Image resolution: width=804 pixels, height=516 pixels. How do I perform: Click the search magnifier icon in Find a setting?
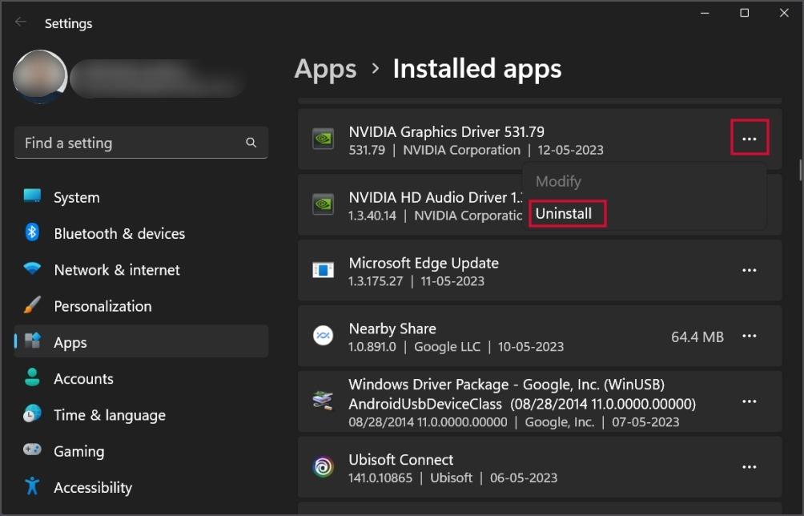(x=251, y=143)
